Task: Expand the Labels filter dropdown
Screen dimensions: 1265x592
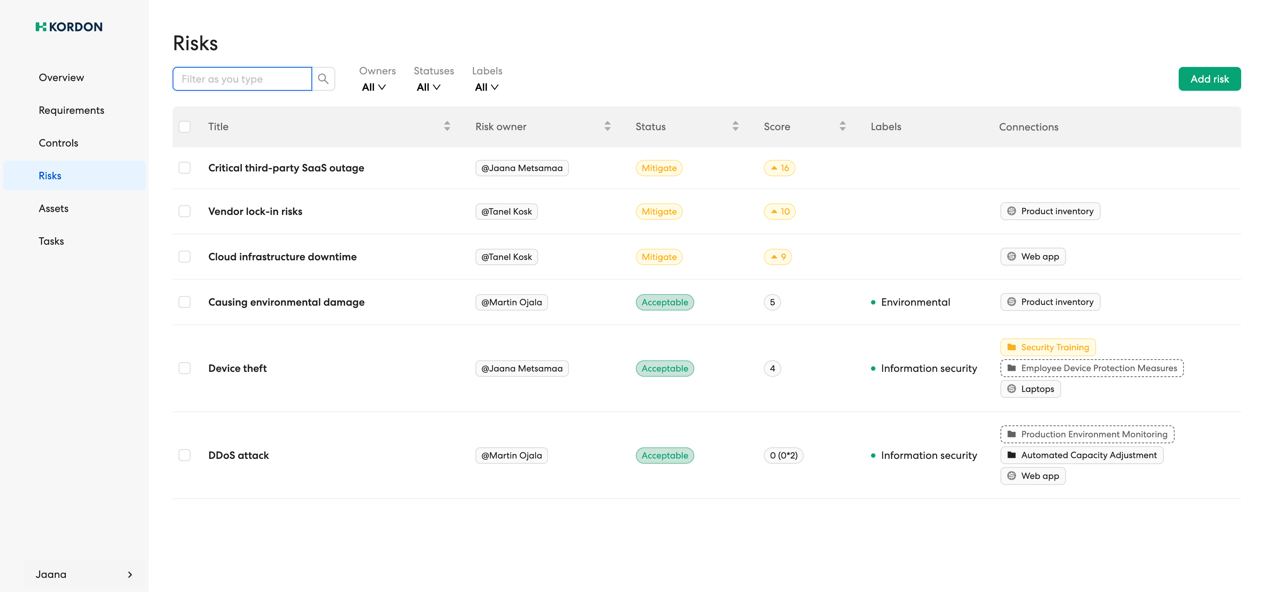Action: [486, 87]
